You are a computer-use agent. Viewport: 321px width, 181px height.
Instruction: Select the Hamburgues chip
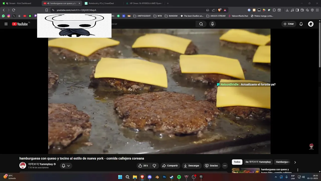pyautogui.click(x=283, y=162)
